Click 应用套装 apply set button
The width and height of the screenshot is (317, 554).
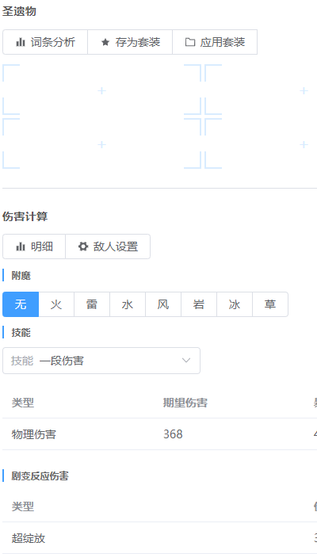pos(215,42)
